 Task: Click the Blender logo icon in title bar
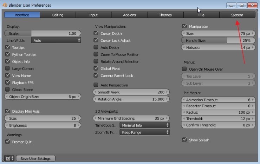point(5,5)
